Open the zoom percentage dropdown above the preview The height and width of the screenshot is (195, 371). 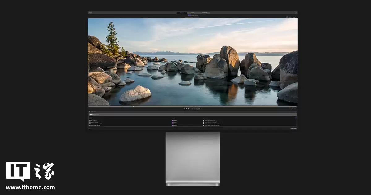pyautogui.click(x=291, y=109)
